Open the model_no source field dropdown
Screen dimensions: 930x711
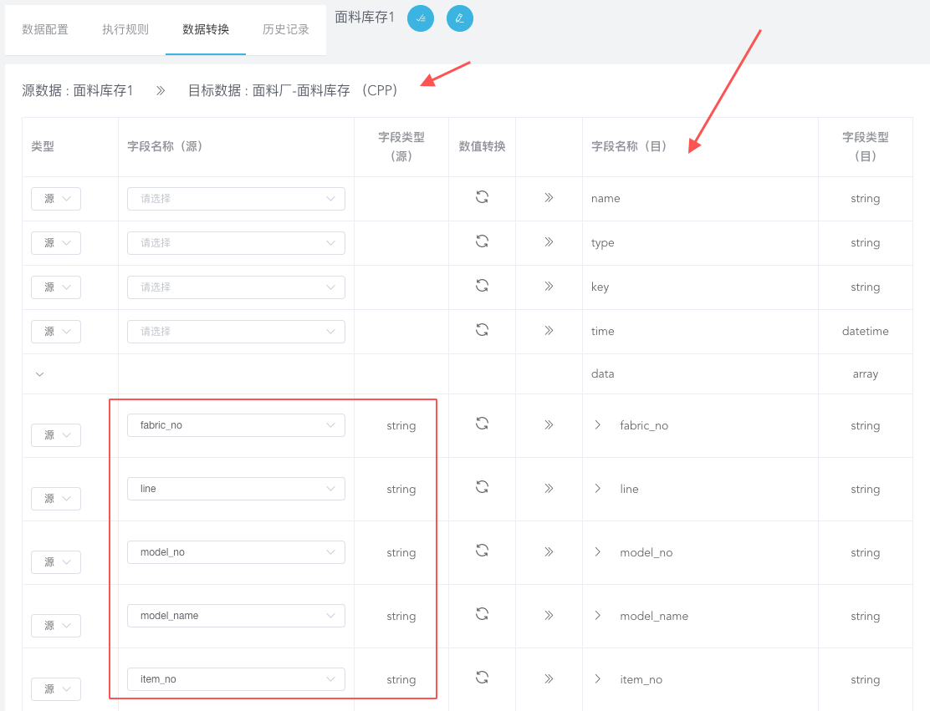pos(236,552)
